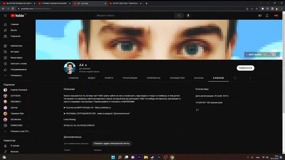Switch to the Сообщество channel tab

[177, 78]
